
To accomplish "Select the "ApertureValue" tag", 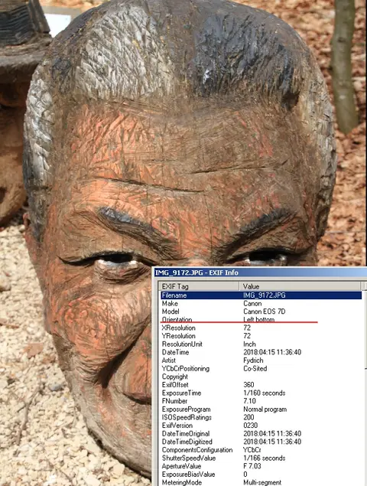I will (x=181, y=466).
